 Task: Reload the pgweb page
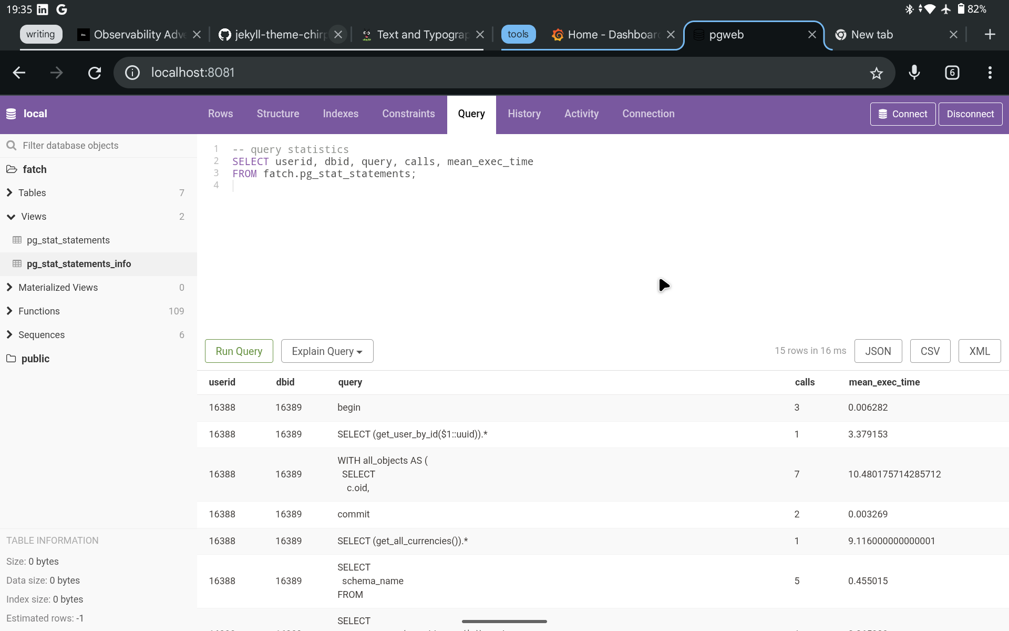click(94, 73)
